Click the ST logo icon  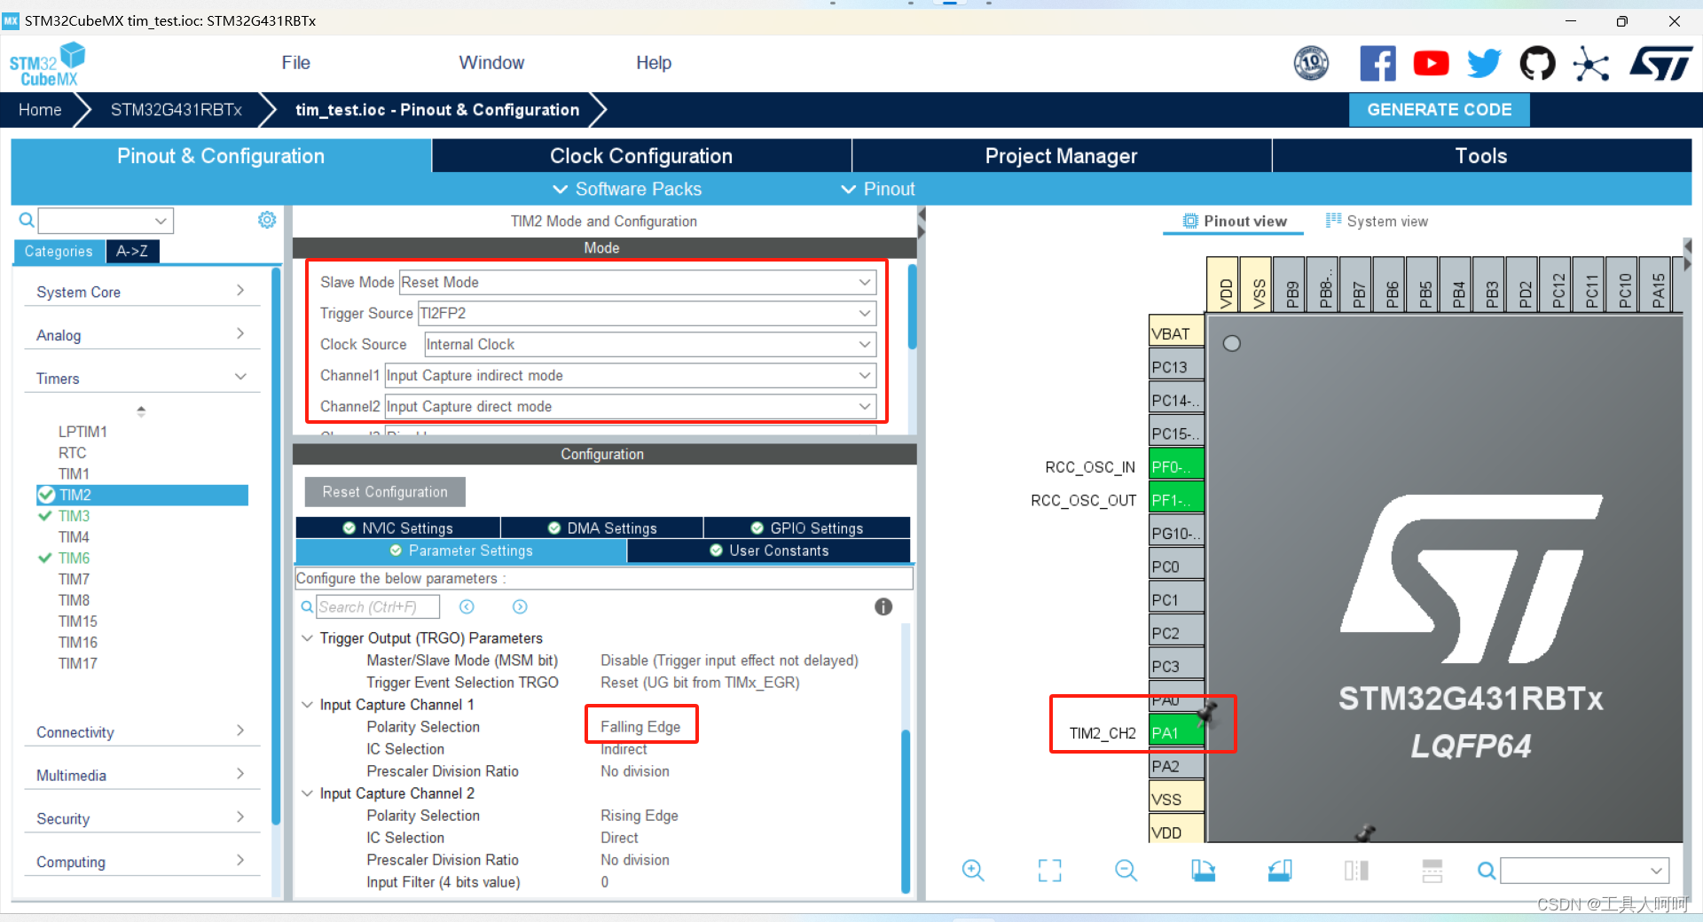click(1661, 63)
